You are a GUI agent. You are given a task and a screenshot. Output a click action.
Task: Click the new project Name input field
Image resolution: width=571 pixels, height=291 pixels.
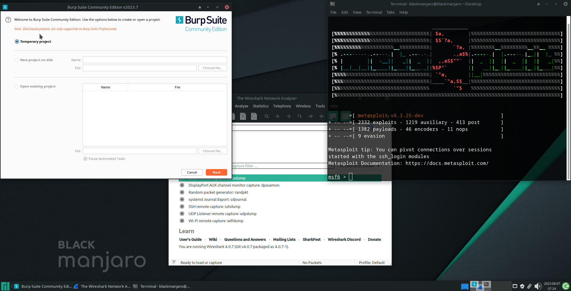click(155, 60)
